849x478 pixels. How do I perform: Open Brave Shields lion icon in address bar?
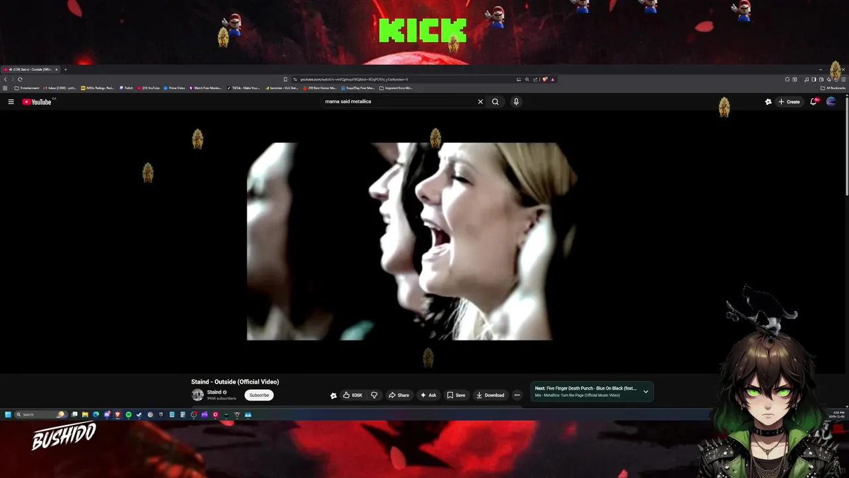pos(545,79)
